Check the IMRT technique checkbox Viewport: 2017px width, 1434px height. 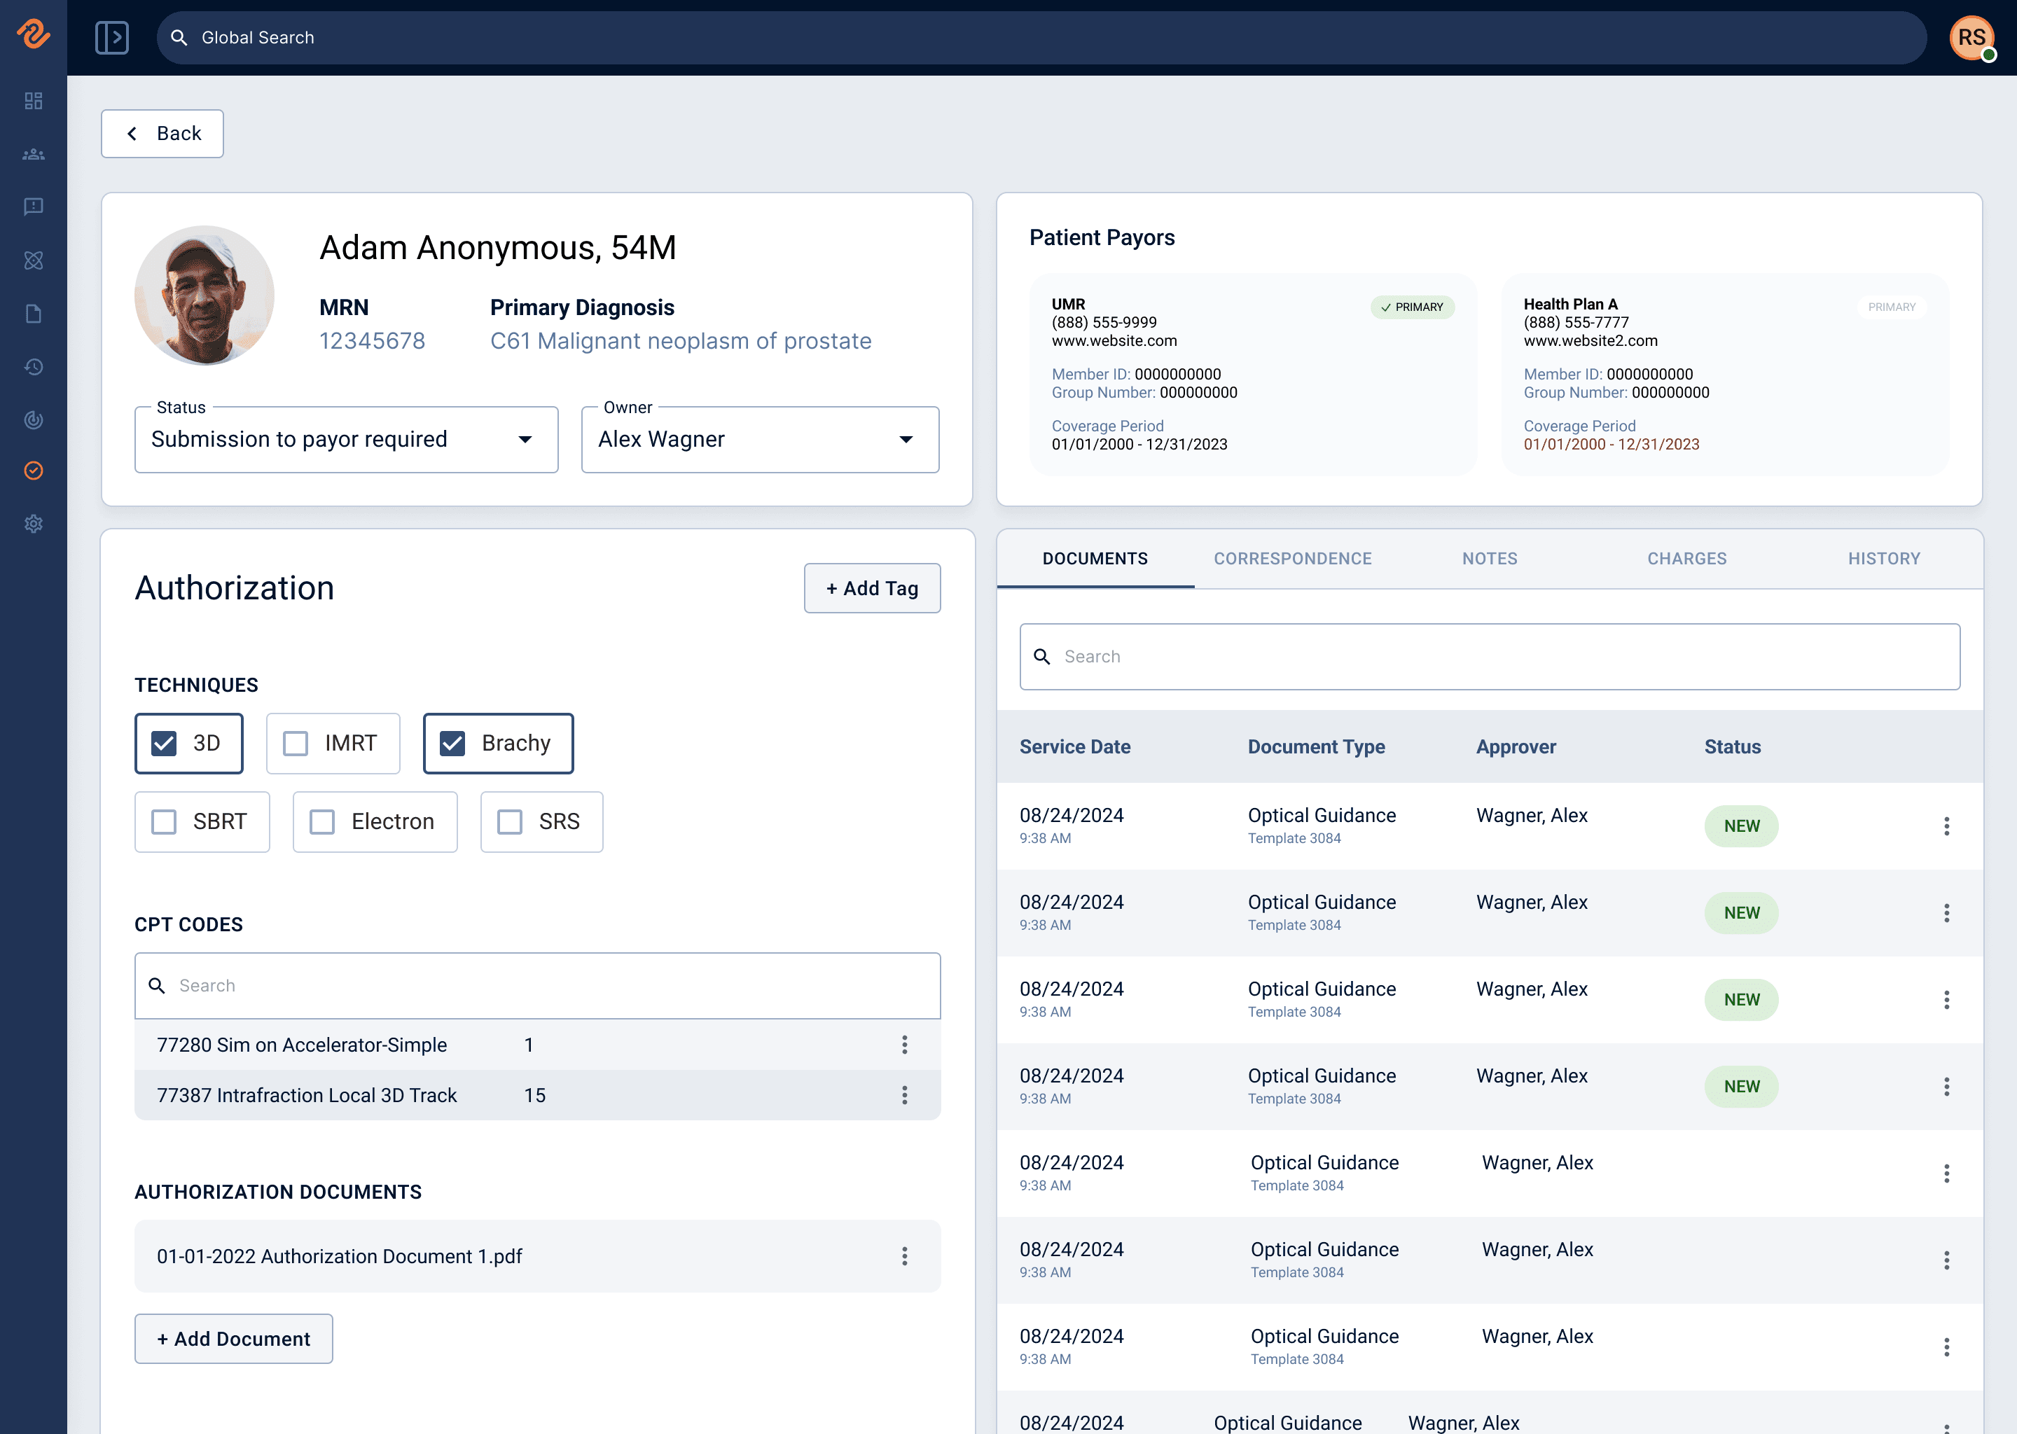coord(296,744)
